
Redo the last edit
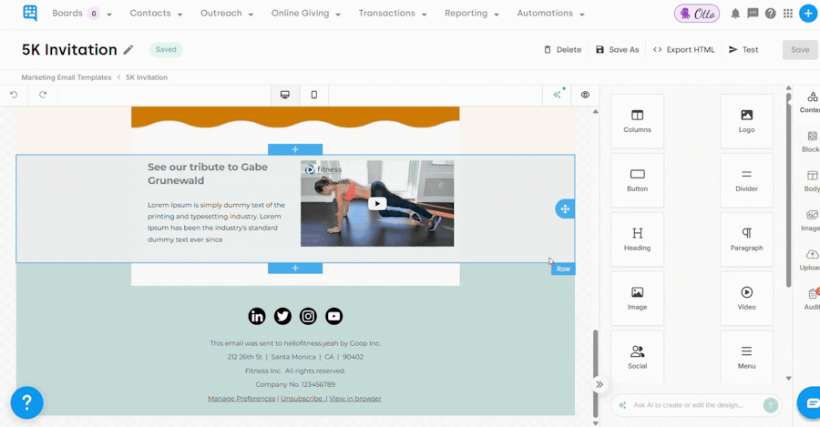point(43,95)
